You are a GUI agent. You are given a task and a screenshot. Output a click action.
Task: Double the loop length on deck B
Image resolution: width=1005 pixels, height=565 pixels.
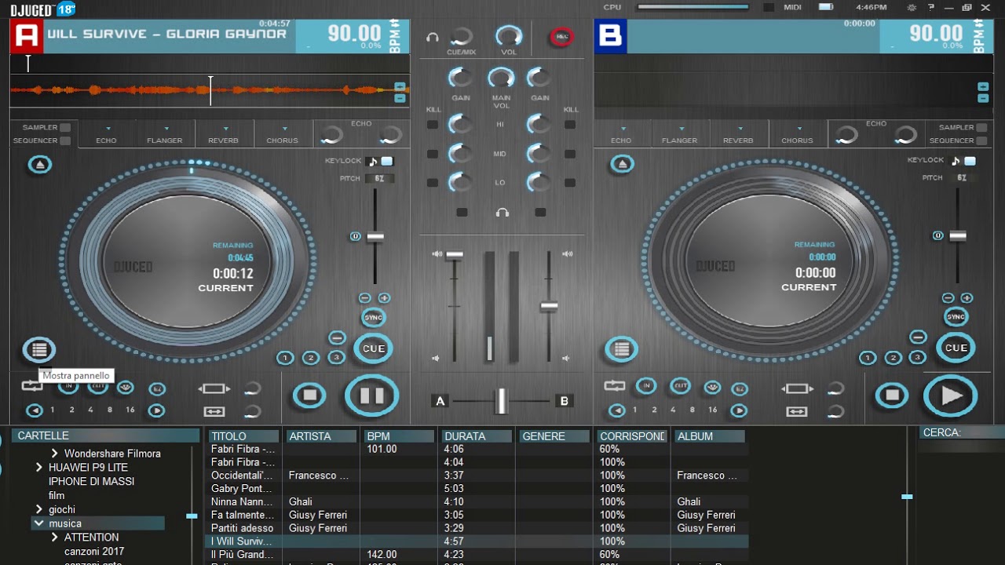739,410
